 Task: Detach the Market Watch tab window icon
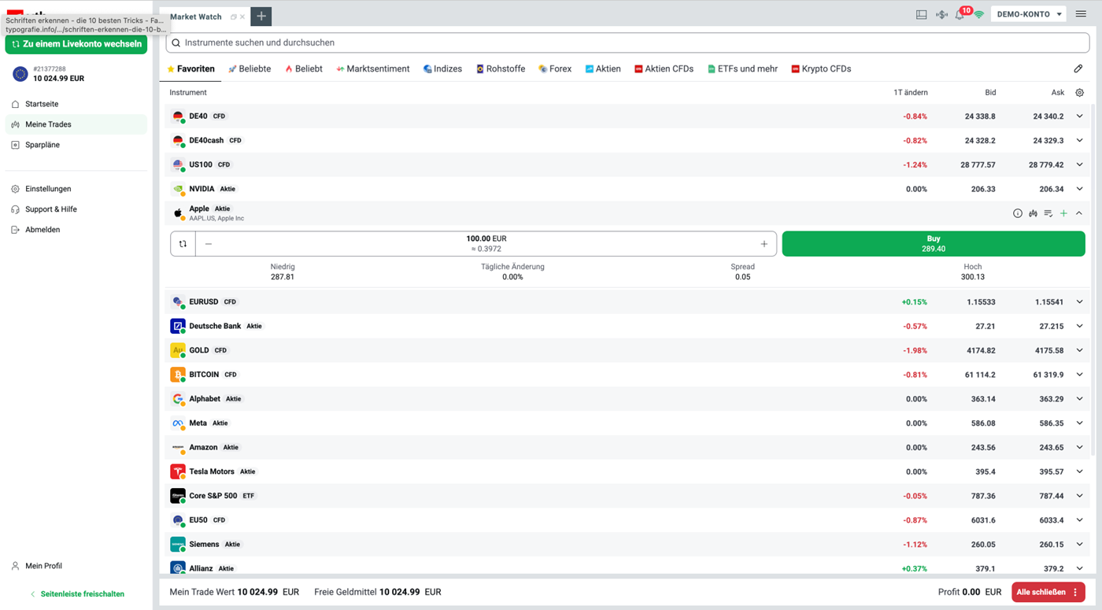(x=233, y=17)
